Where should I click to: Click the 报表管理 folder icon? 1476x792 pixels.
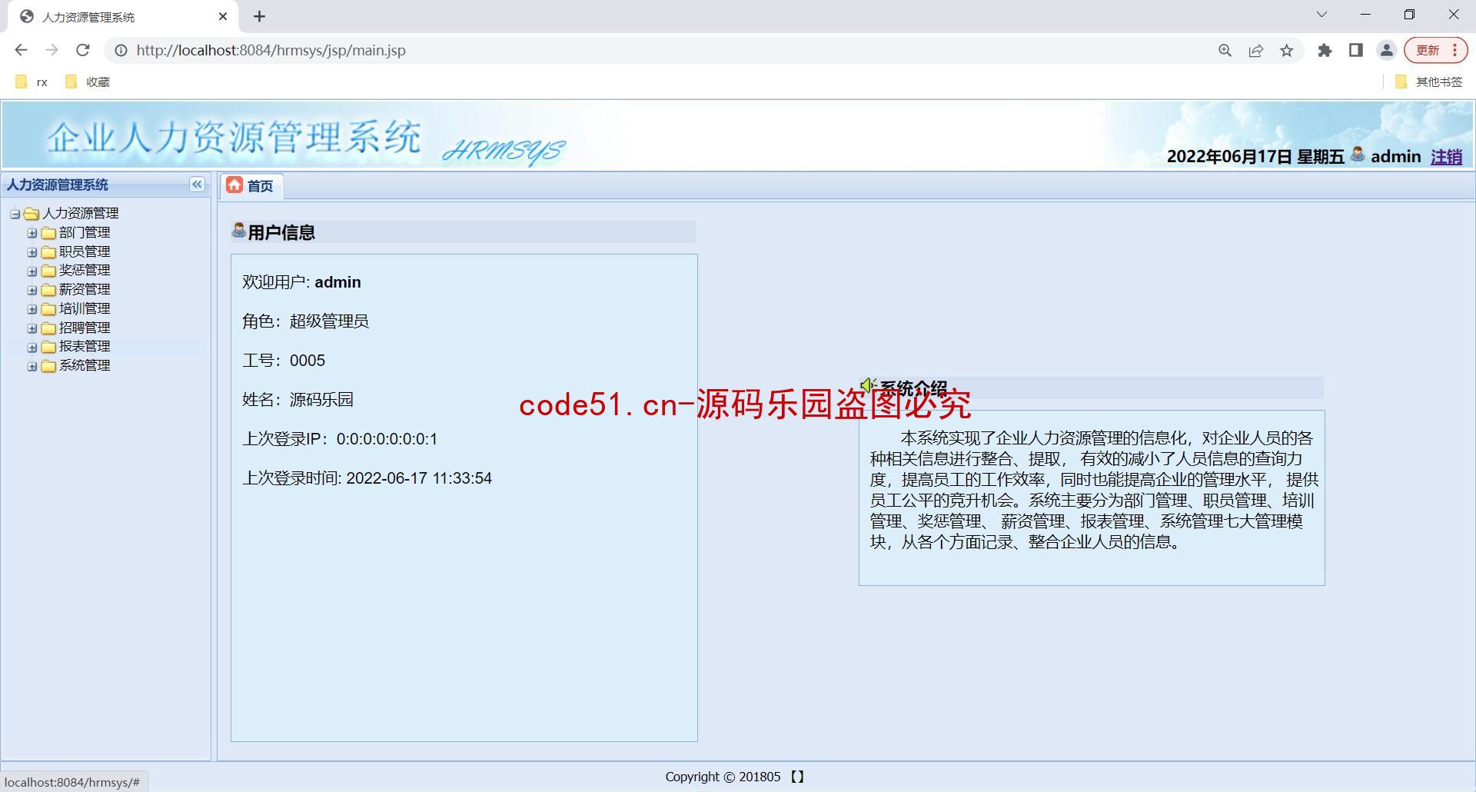click(x=48, y=347)
